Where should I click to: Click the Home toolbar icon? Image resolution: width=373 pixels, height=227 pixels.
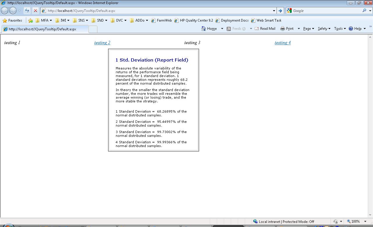point(209,29)
